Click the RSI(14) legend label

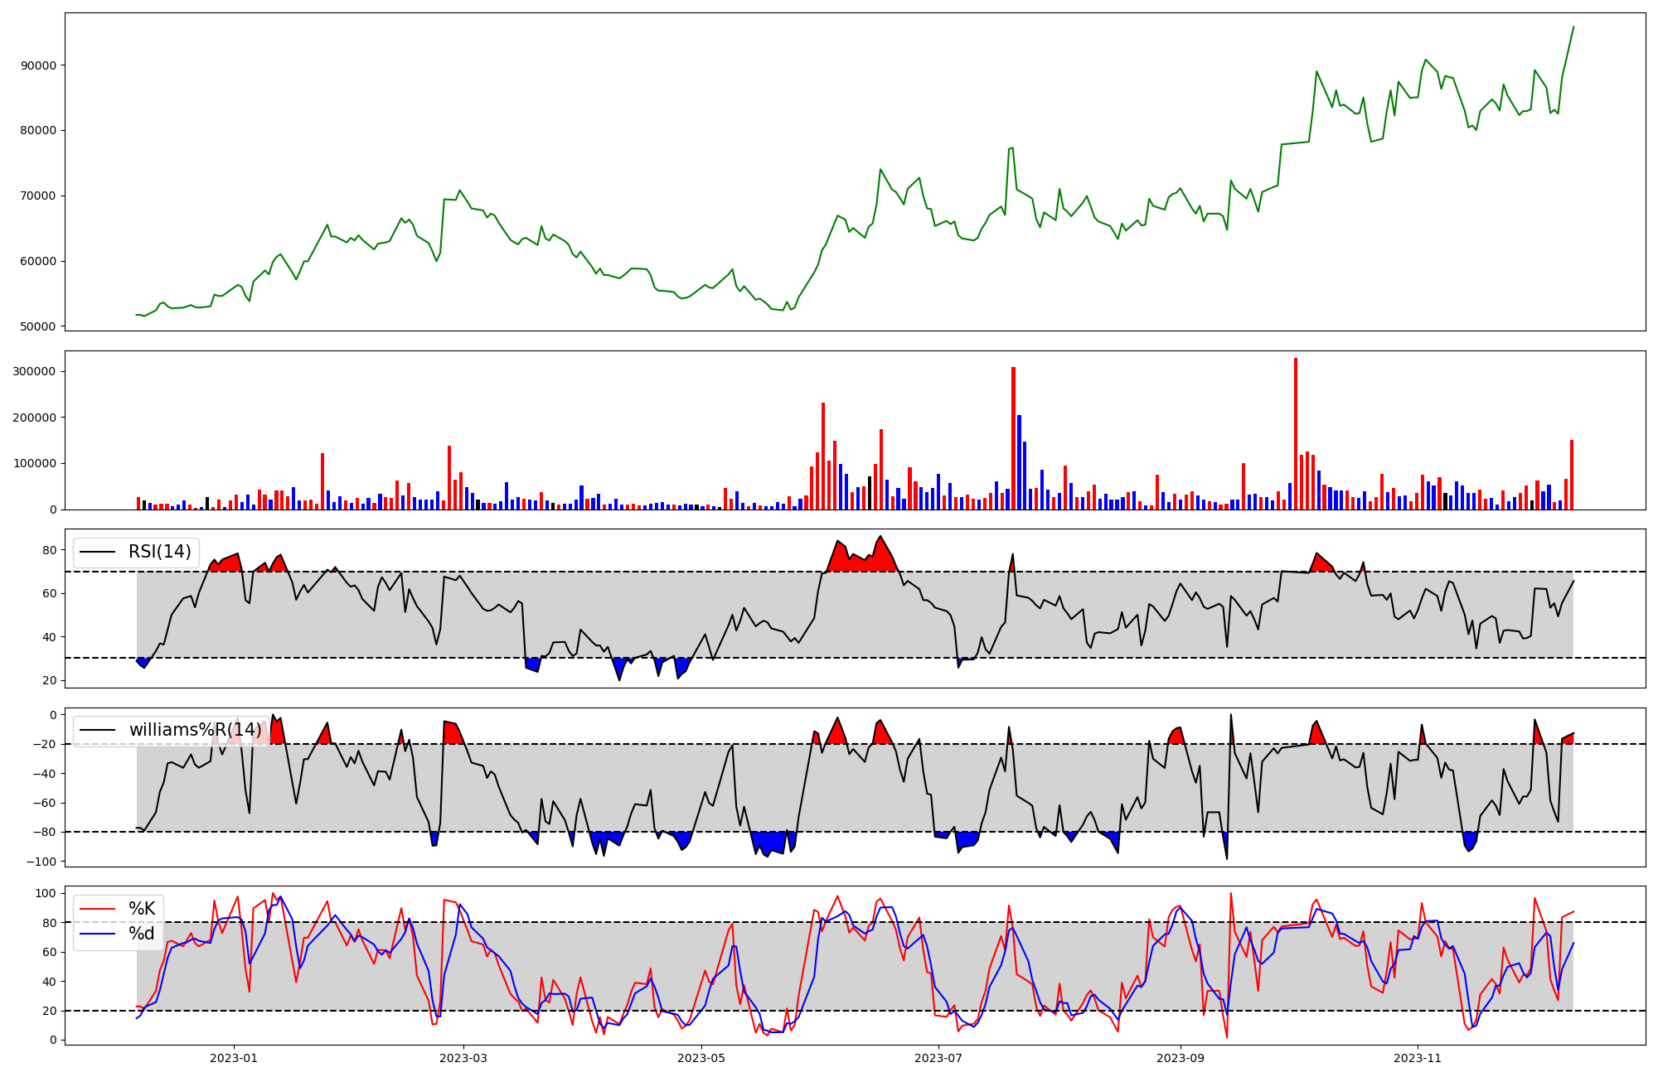tap(159, 552)
